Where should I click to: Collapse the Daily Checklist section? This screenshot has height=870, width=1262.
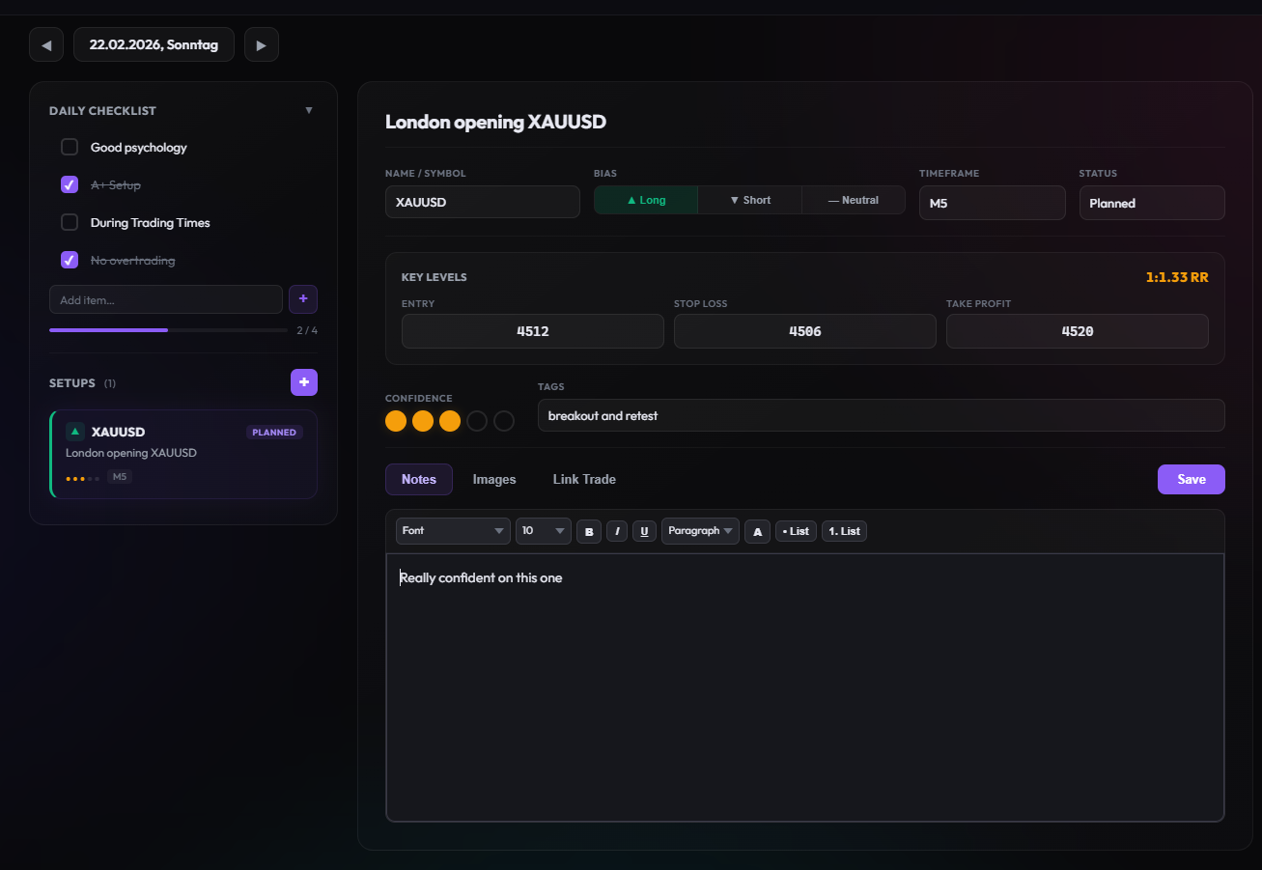point(309,111)
